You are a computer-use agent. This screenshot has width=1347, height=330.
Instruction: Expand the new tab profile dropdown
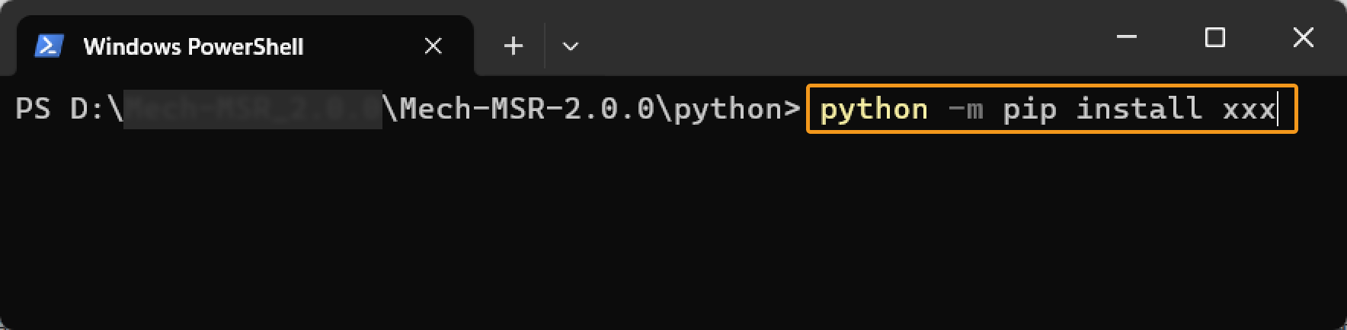tap(570, 46)
